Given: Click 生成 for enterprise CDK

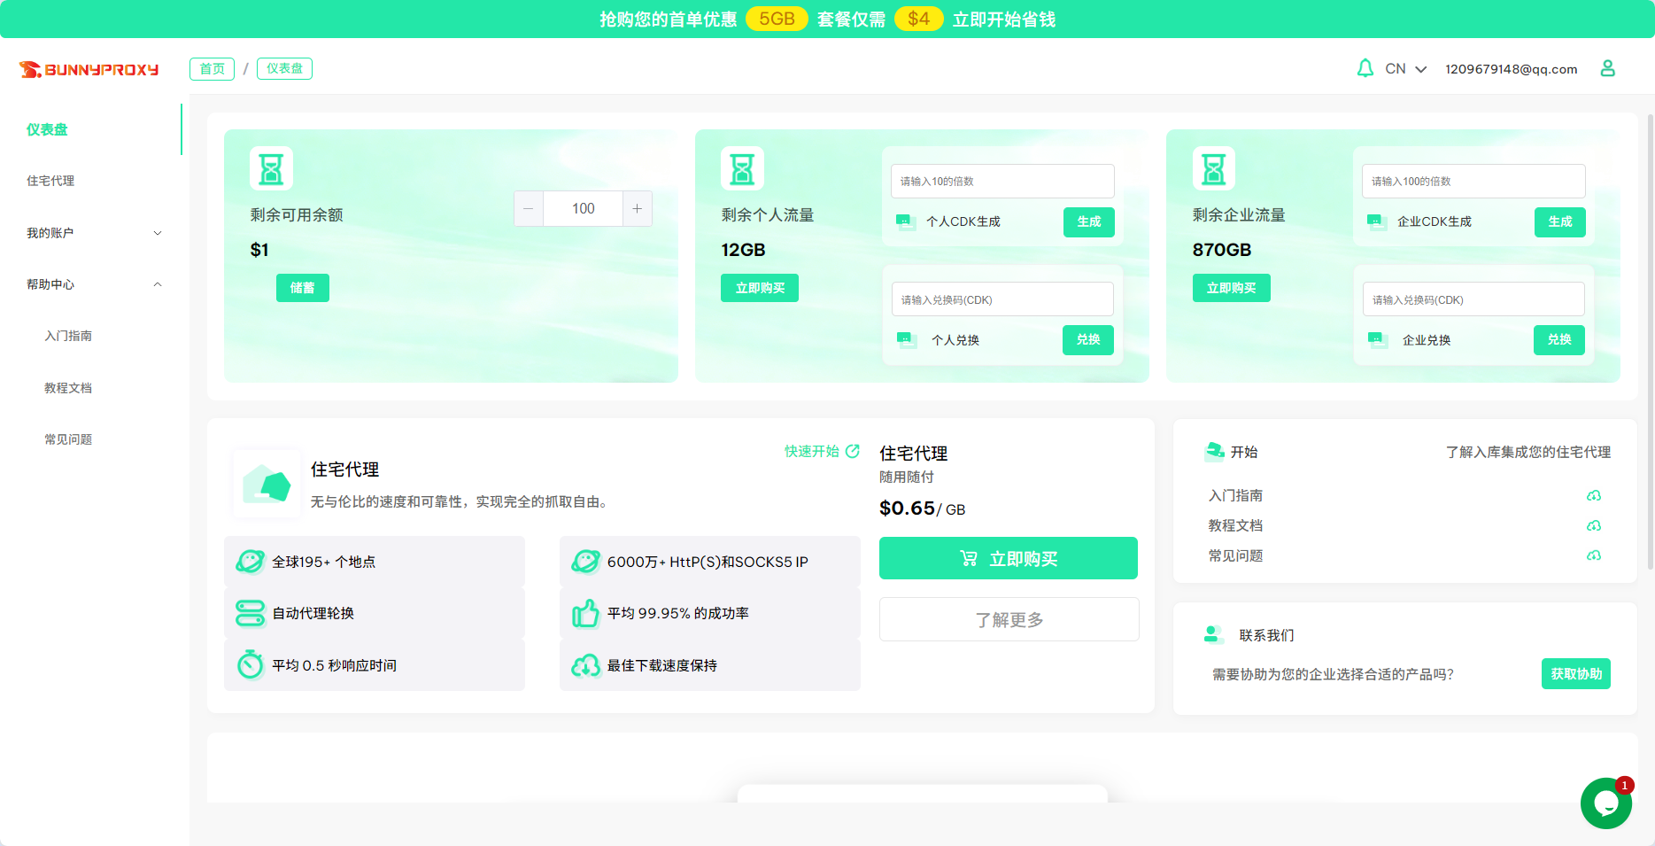Looking at the screenshot, I should pyautogui.click(x=1559, y=221).
